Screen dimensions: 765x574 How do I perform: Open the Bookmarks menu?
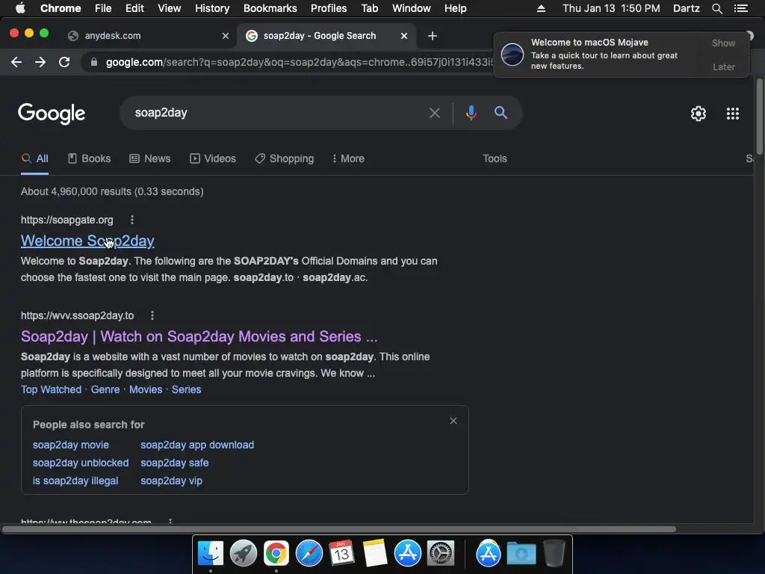coord(270,8)
